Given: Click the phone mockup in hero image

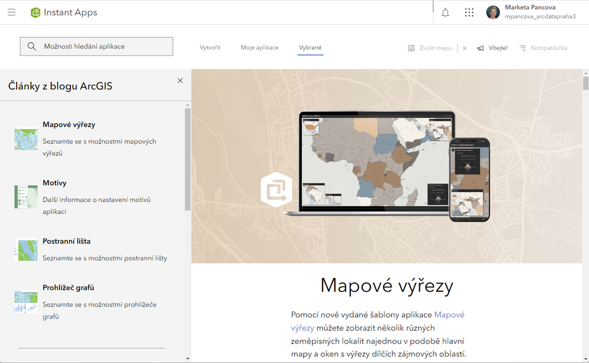Looking at the screenshot, I should [x=469, y=180].
